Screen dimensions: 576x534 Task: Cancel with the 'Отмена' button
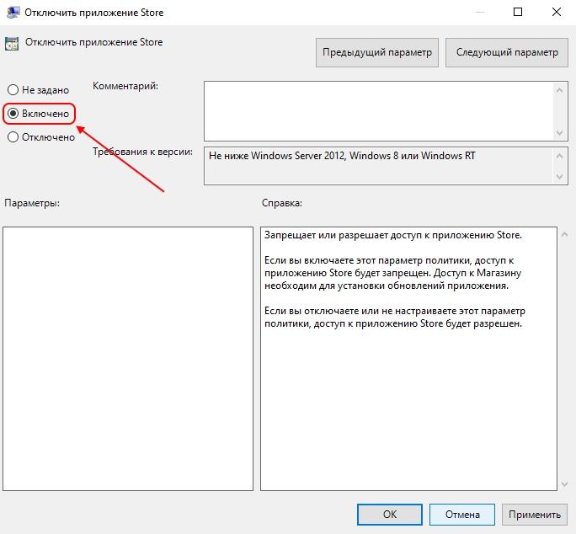(462, 514)
